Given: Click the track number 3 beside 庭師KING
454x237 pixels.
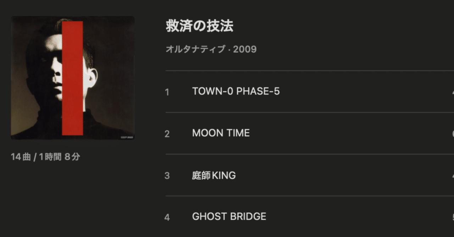Looking at the screenshot, I should tap(167, 175).
